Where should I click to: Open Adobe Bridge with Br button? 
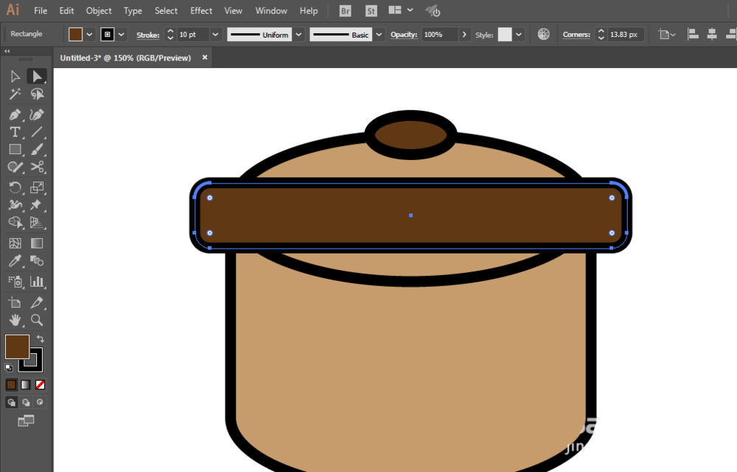tap(346, 11)
